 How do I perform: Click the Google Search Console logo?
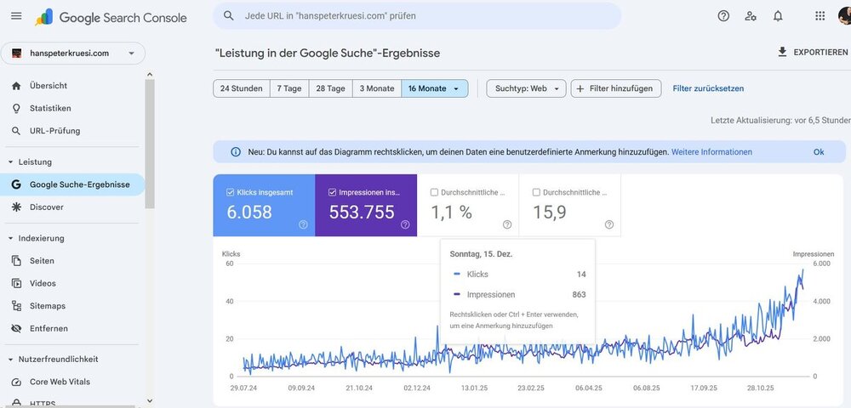click(x=111, y=17)
